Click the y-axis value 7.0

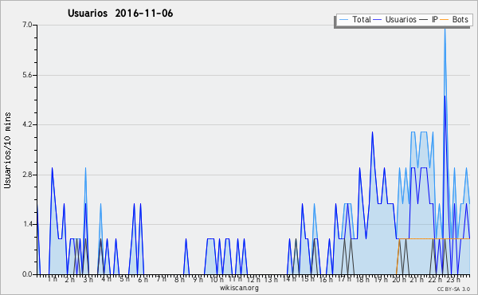[x=27, y=25]
